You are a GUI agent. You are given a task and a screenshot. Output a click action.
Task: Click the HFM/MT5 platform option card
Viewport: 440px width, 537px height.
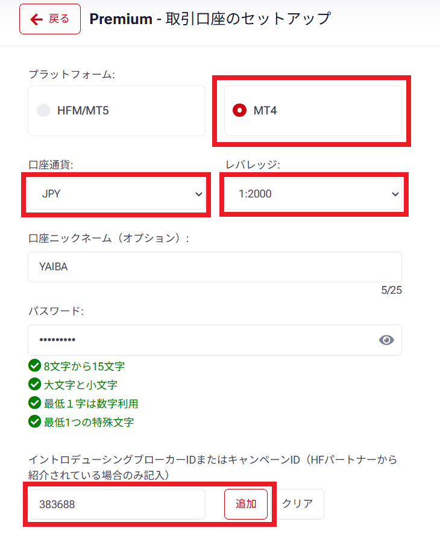pos(116,111)
